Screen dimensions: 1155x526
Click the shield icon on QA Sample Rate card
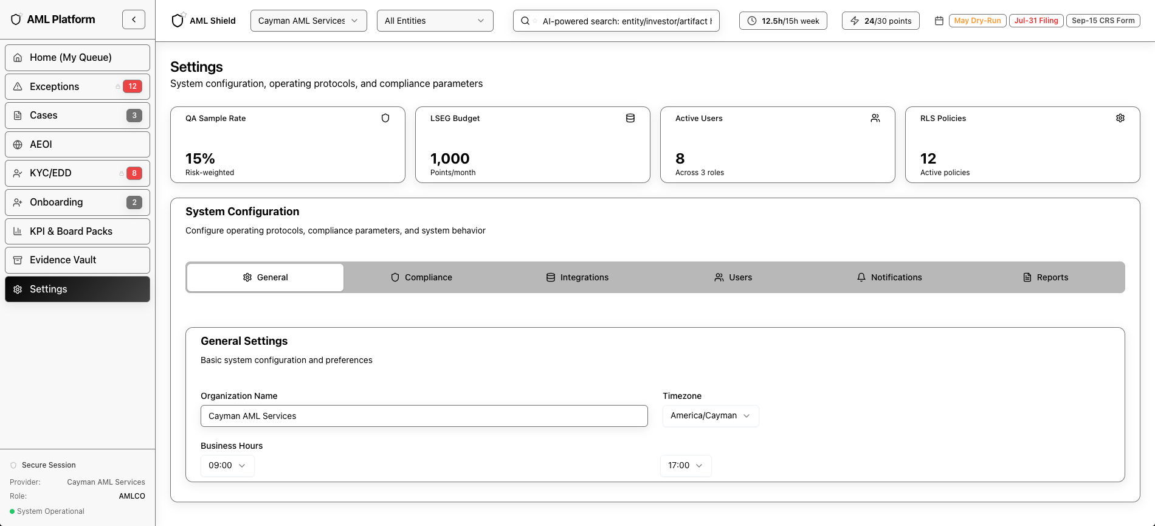385,118
